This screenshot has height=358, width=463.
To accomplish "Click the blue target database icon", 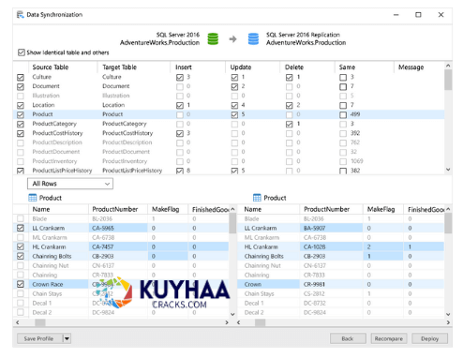I will (x=253, y=38).
